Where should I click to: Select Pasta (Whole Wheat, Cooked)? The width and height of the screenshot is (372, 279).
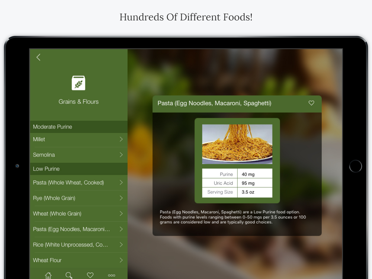(79, 183)
